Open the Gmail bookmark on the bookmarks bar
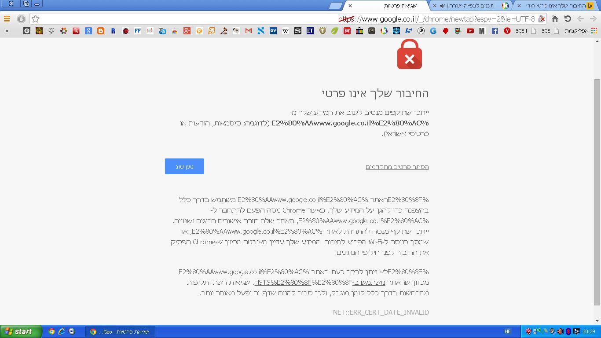 click(x=249, y=31)
